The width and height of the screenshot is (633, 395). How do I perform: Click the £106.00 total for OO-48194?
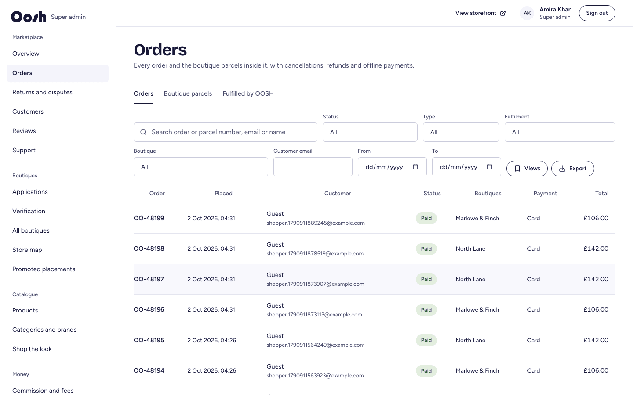[596, 371]
